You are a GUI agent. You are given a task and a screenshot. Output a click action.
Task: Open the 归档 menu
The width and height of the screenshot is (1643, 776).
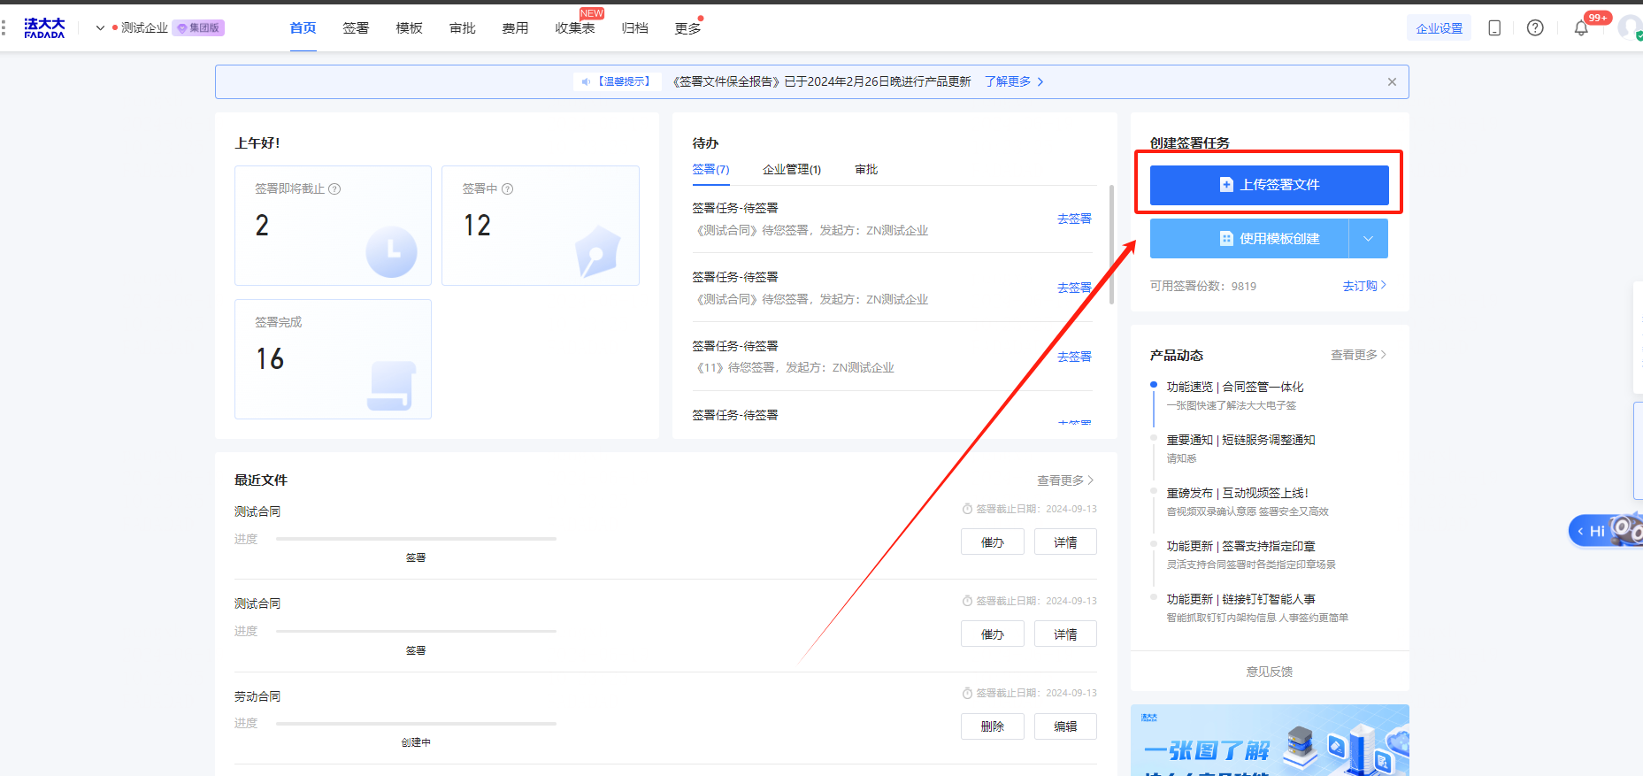click(634, 28)
